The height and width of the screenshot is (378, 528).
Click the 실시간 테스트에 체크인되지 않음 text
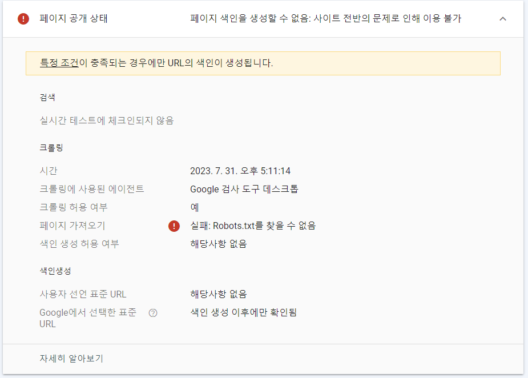(107, 120)
